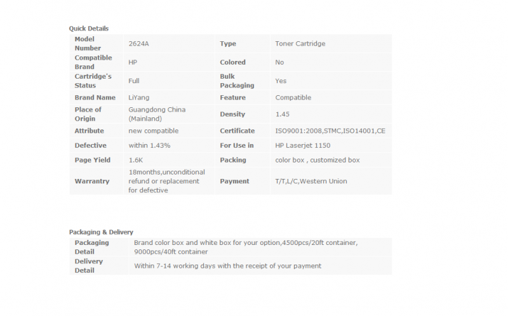Viewport: 508px width, 316px height.
Task: Click the Delivery Detail label
Action: pyautogui.click(x=89, y=266)
